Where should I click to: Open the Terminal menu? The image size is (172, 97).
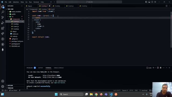pyautogui.click(x=36, y=2)
